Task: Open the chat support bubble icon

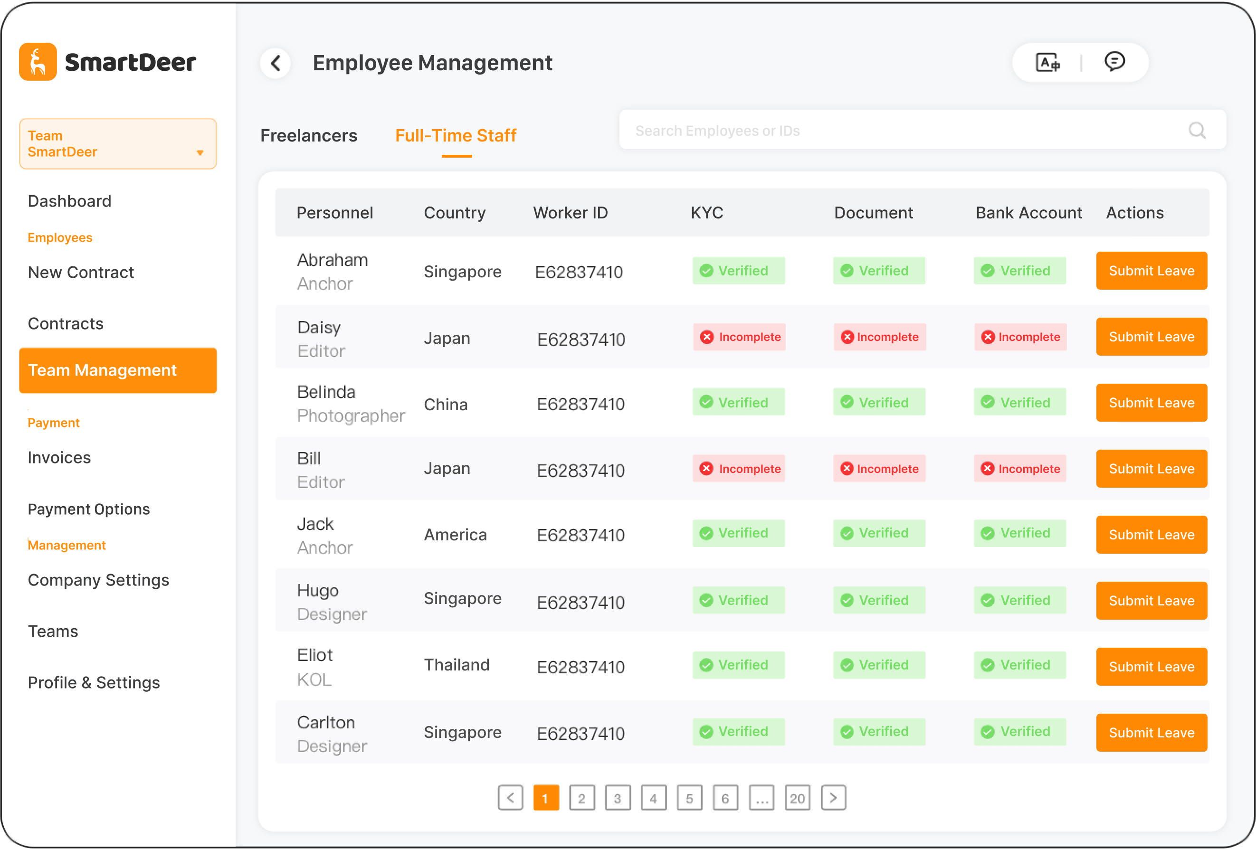Action: click(1114, 62)
